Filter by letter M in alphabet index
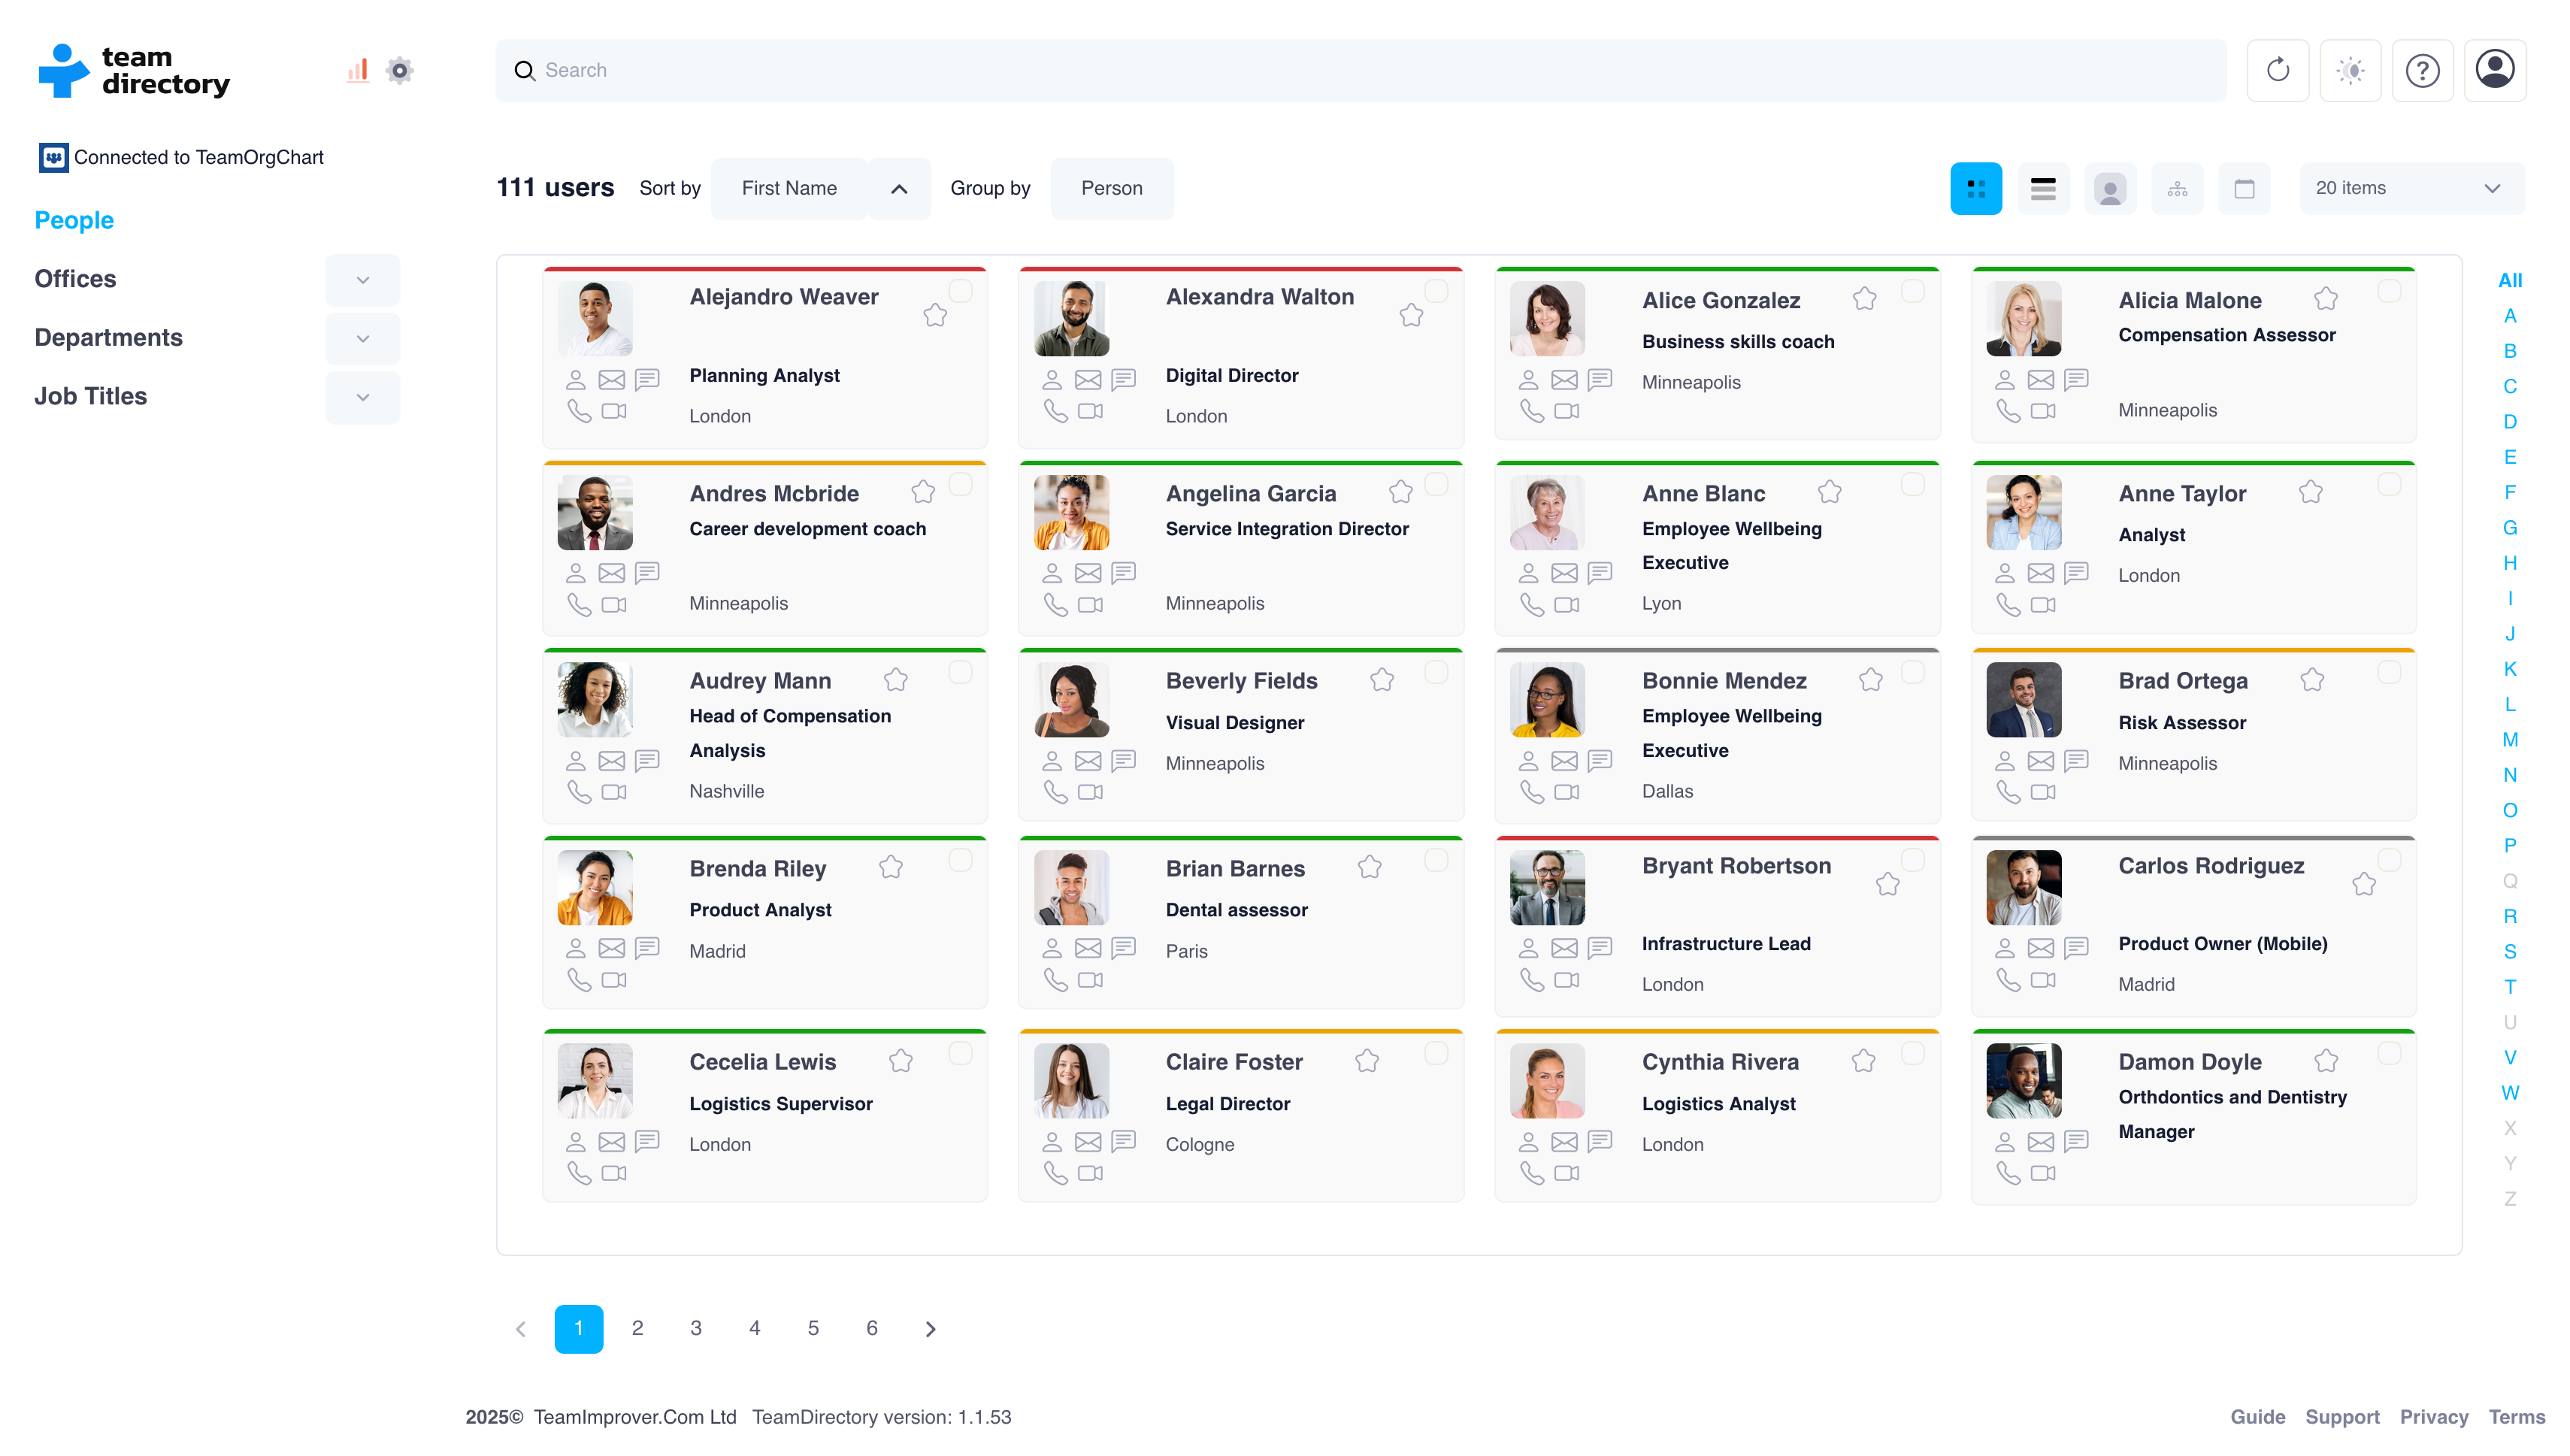The image size is (2570, 1456). [x=2509, y=740]
